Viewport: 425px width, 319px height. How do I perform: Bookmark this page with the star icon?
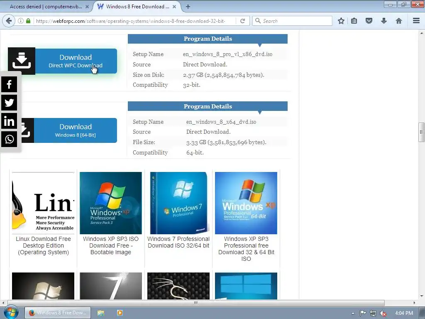[341, 21]
